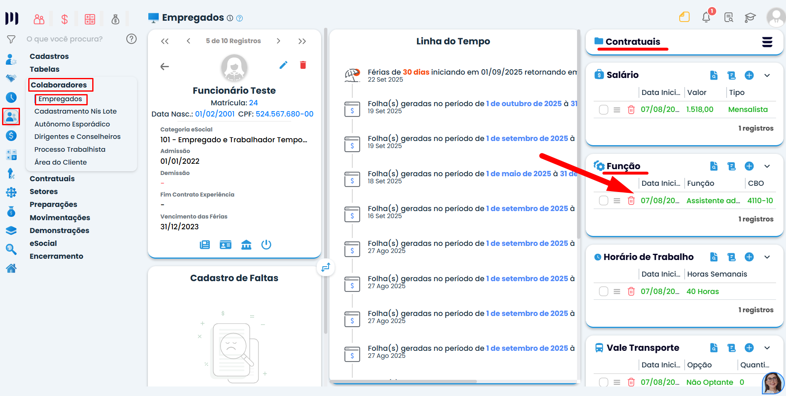This screenshot has width=786, height=396.
Task: Click the matrícula number 24 link
Action: coord(253,103)
